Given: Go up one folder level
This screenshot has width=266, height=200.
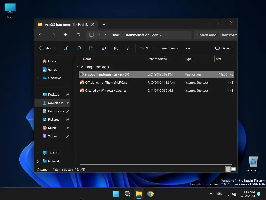Looking at the screenshot, I should pyautogui.click(x=66, y=35).
